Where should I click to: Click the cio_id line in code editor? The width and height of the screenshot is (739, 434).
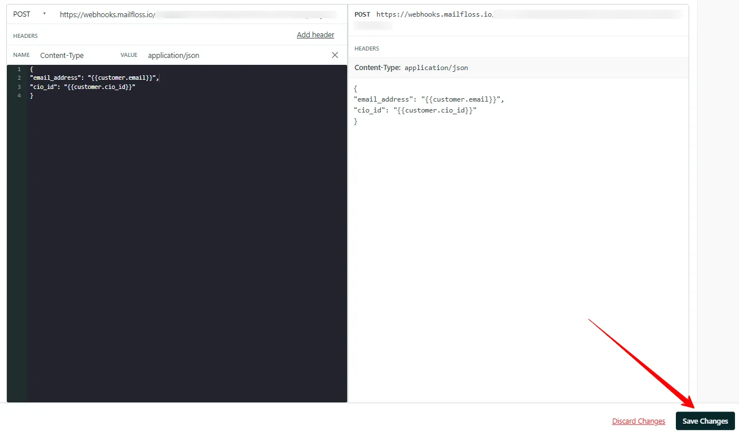tap(83, 87)
